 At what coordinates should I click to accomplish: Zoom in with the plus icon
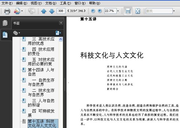coord(100,11)
